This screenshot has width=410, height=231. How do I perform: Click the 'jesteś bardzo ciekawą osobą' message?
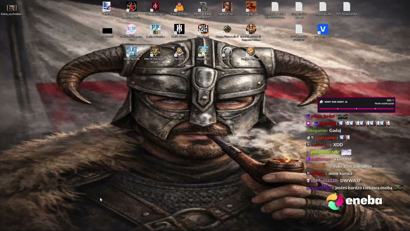click(x=363, y=188)
